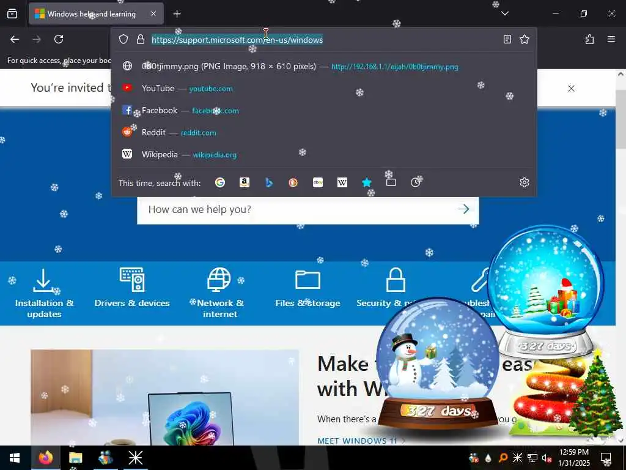This screenshot has width=626, height=470.
Task: Open Installation & updates category
Action: pyautogui.click(x=44, y=293)
